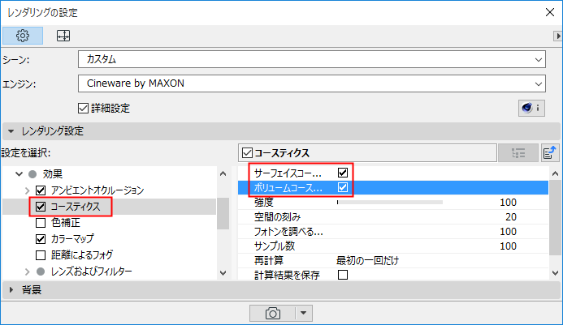
Task: Adjust the 強度 slider
Action: point(390,203)
